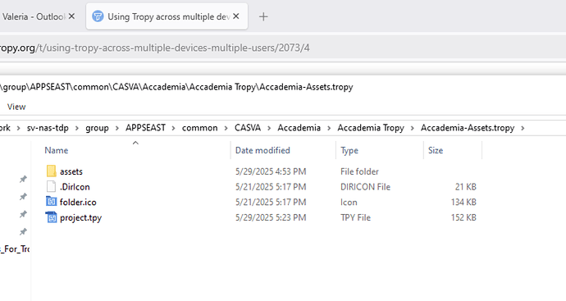Open a new browser tab

(263, 16)
